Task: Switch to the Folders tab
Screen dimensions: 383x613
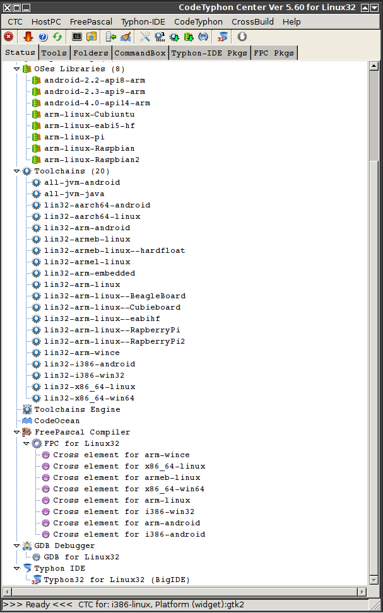Action: (x=91, y=53)
